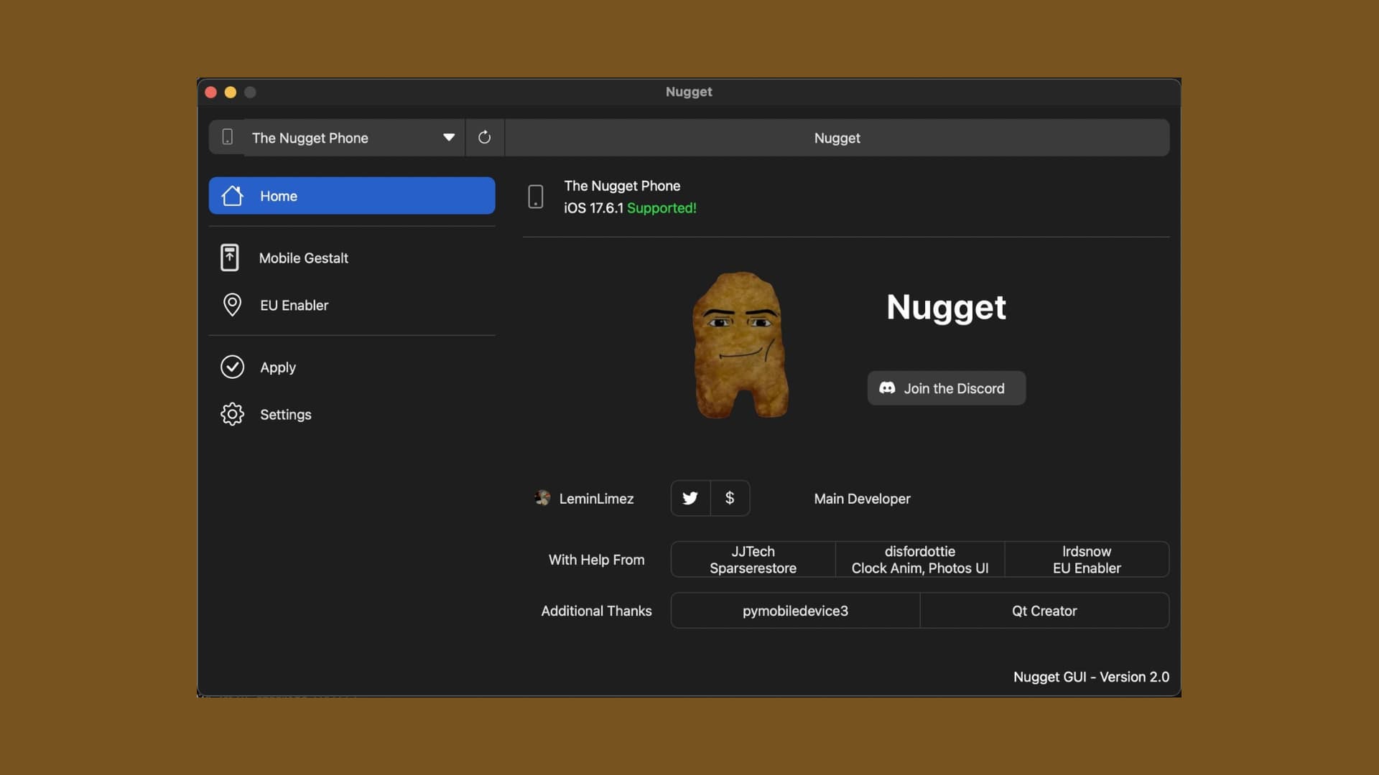Open the pymobiledevice3 thanks link
The image size is (1379, 775).
click(x=795, y=611)
